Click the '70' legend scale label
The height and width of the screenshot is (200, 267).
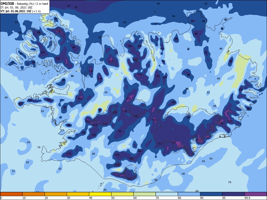[x=157, y=198]
